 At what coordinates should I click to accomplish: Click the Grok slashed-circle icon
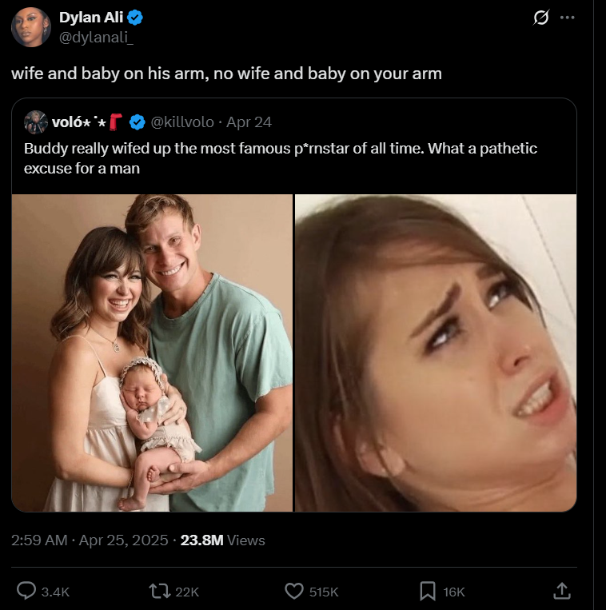tap(541, 17)
